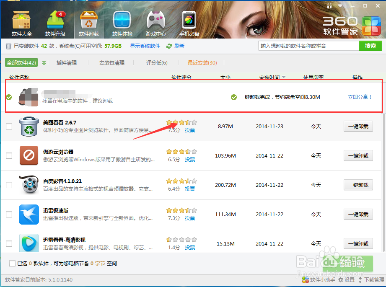Uninstall 百度影音 with 一键卸载 button

358,185
